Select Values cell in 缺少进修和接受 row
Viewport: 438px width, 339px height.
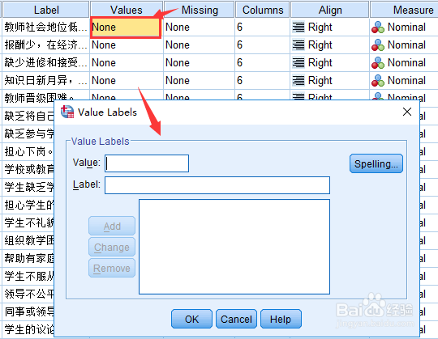pyautogui.click(x=127, y=62)
